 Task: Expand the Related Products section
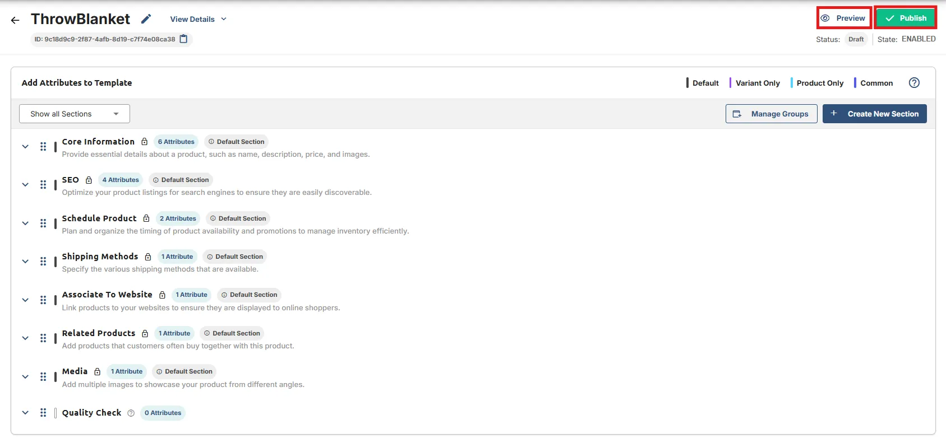click(x=25, y=338)
